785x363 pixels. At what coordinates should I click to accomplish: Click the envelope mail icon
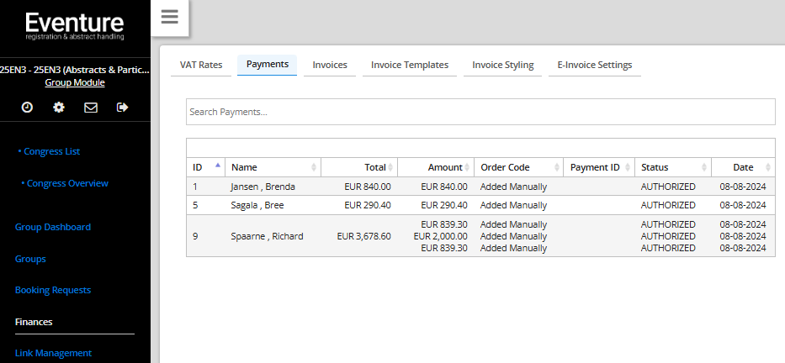pos(91,107)
